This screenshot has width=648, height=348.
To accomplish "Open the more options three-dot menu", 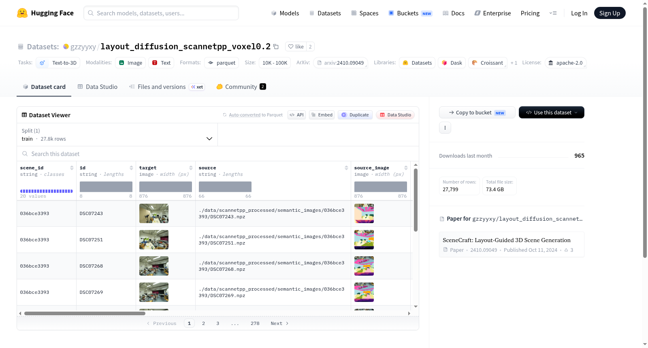I will point(445,128).
